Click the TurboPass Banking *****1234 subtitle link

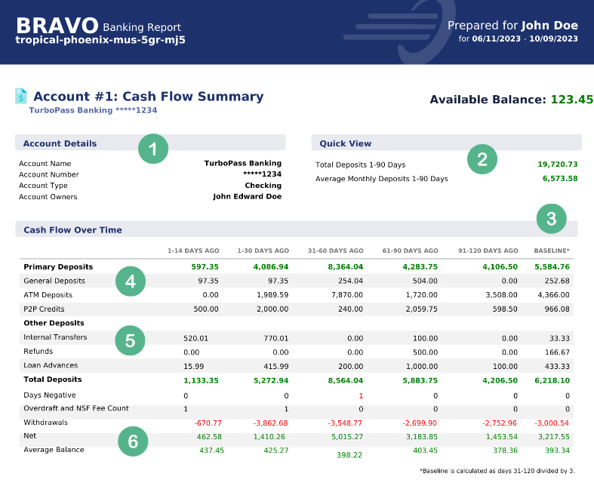(93, 110)
